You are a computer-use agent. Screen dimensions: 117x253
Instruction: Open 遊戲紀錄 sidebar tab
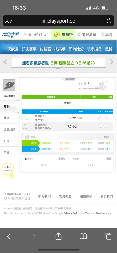[x=10, y=129]
